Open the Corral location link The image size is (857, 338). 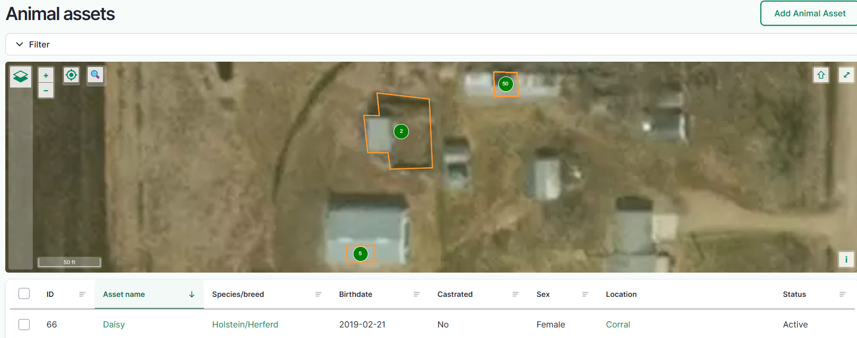[x=618, y=324]
